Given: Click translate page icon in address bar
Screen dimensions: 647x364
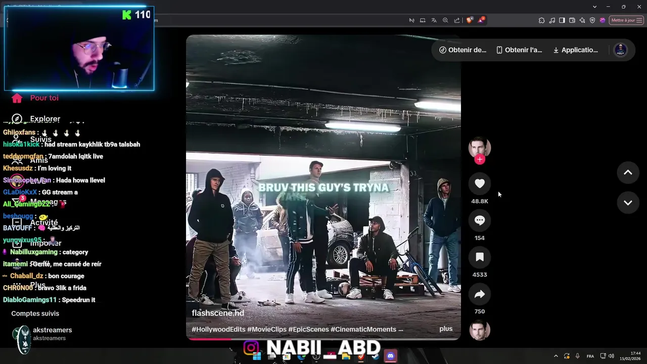Looking at the screenshot, I should click(434, 20).
